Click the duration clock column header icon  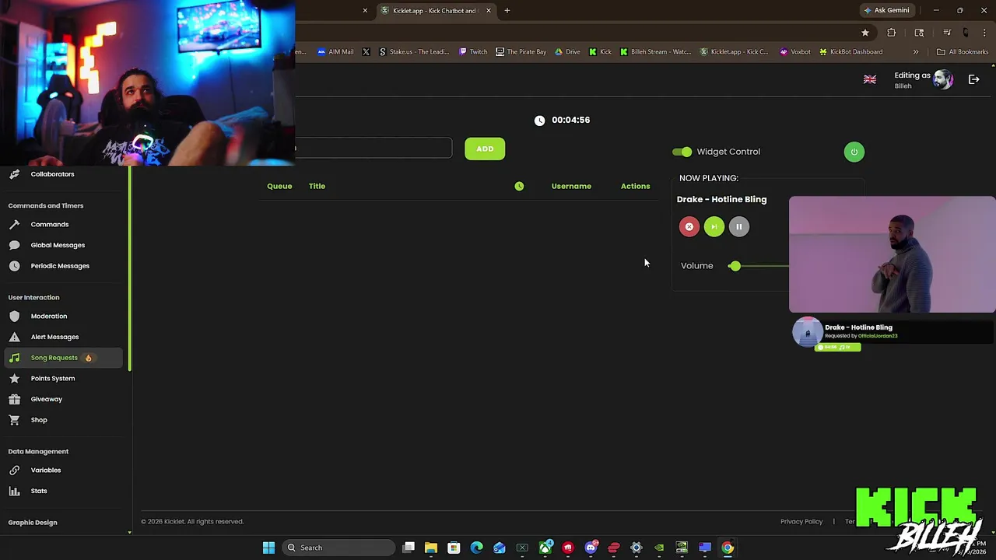[x=519, y=186]
